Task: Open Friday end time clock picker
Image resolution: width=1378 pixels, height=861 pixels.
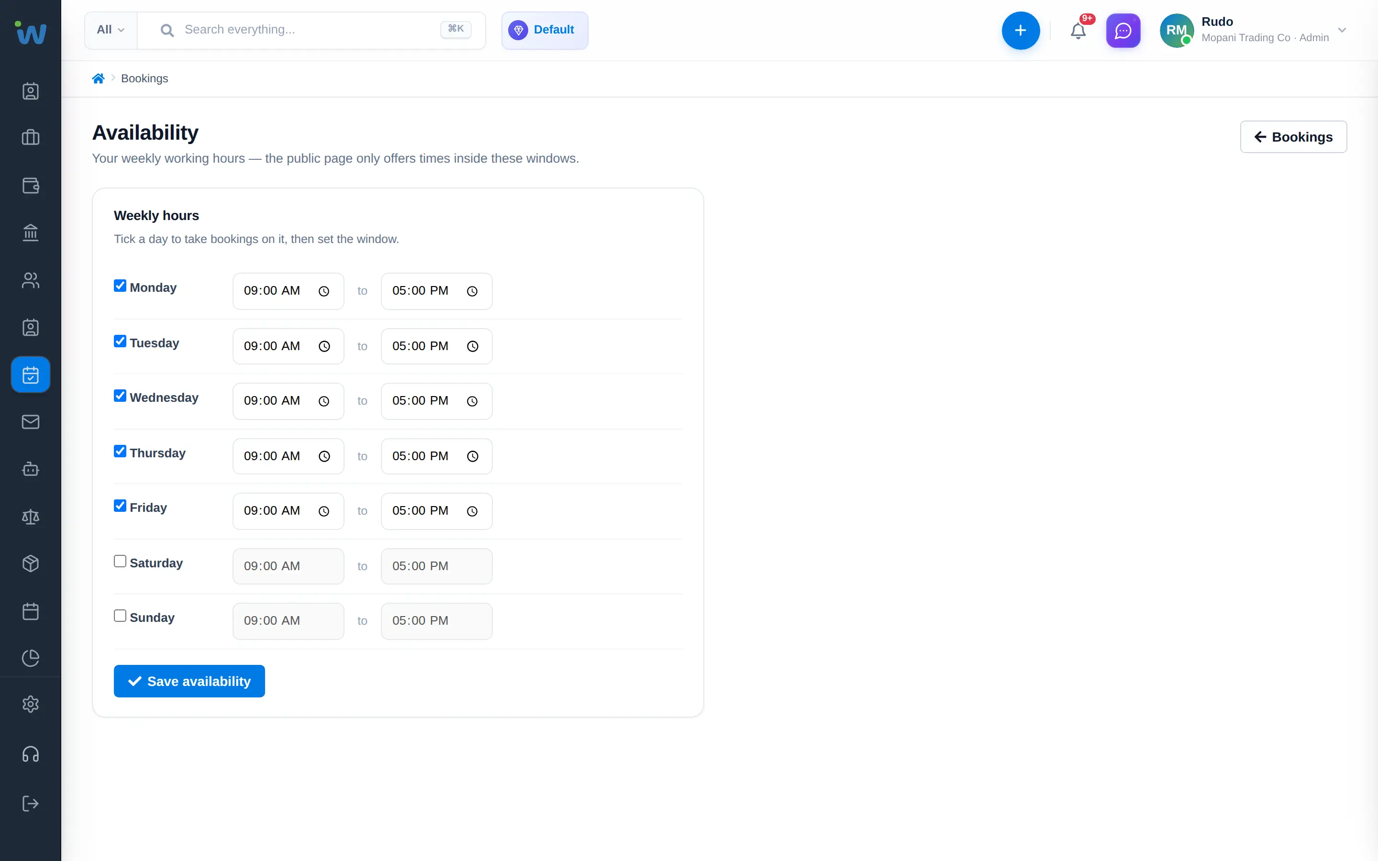Action: (472, 511)
